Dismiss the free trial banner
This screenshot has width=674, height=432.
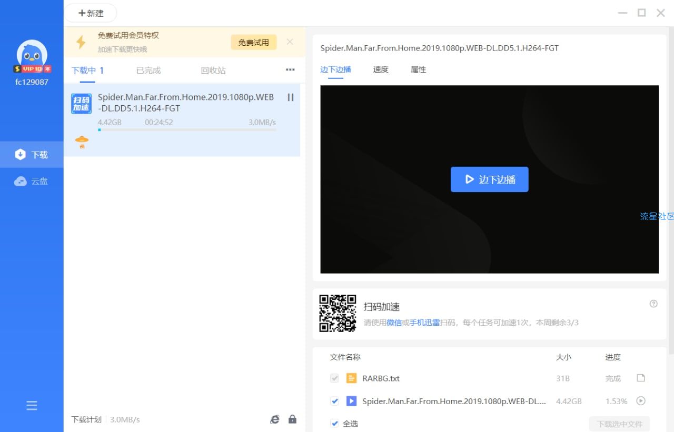pos(290,42)
